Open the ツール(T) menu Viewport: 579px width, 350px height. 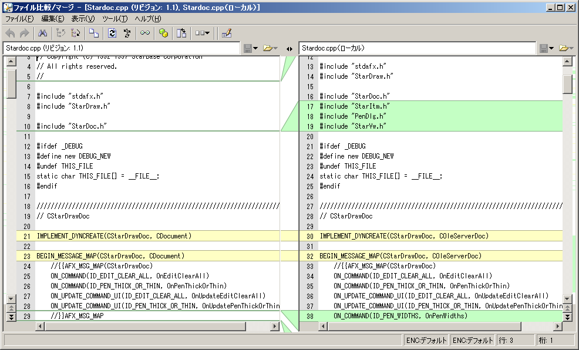pyautogui.click(x=115, y=19)
